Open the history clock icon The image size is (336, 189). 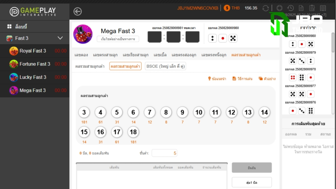(x=291, y=8)
